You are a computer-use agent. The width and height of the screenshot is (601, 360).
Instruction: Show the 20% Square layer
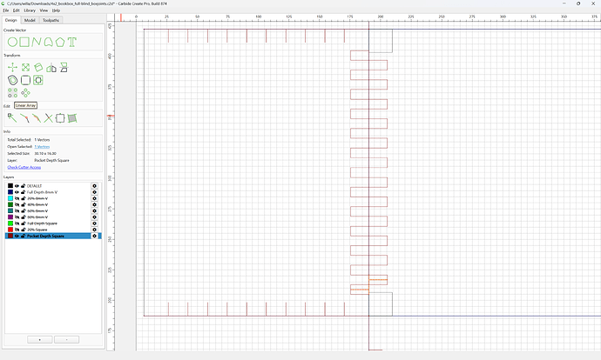click(x=17, y=230)
